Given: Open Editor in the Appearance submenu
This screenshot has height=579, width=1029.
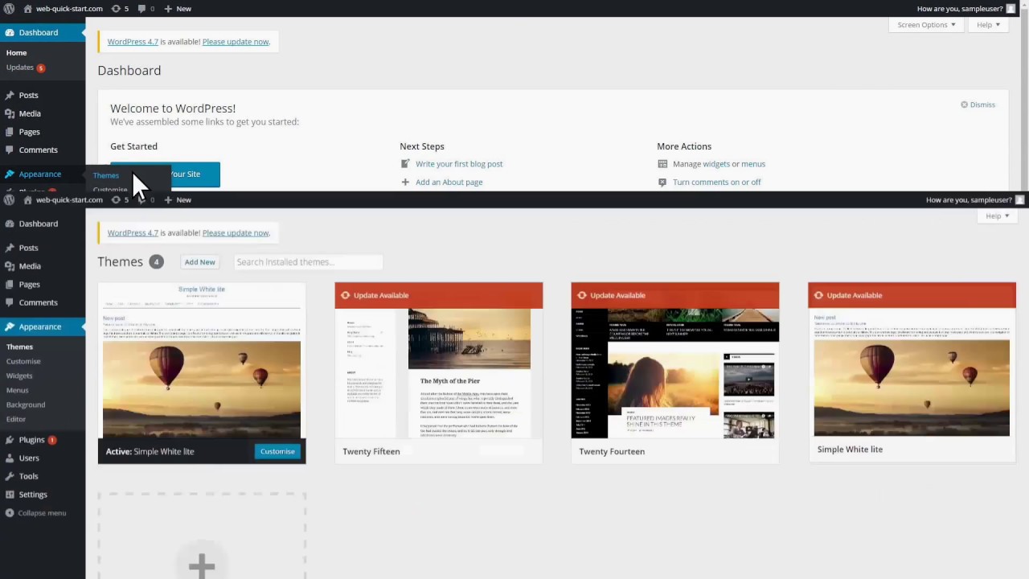Looking at the screenshot, I should [x=16, y=419].
